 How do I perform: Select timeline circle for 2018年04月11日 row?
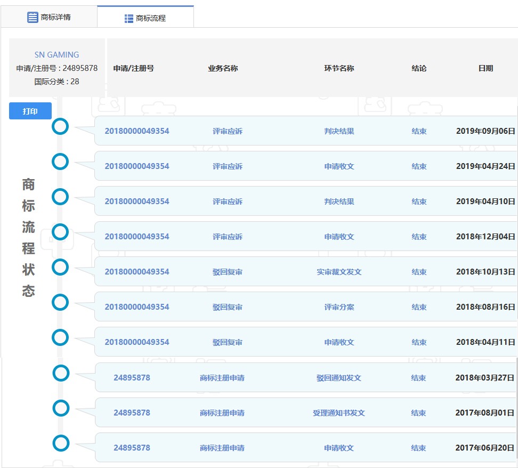point(60,337)
